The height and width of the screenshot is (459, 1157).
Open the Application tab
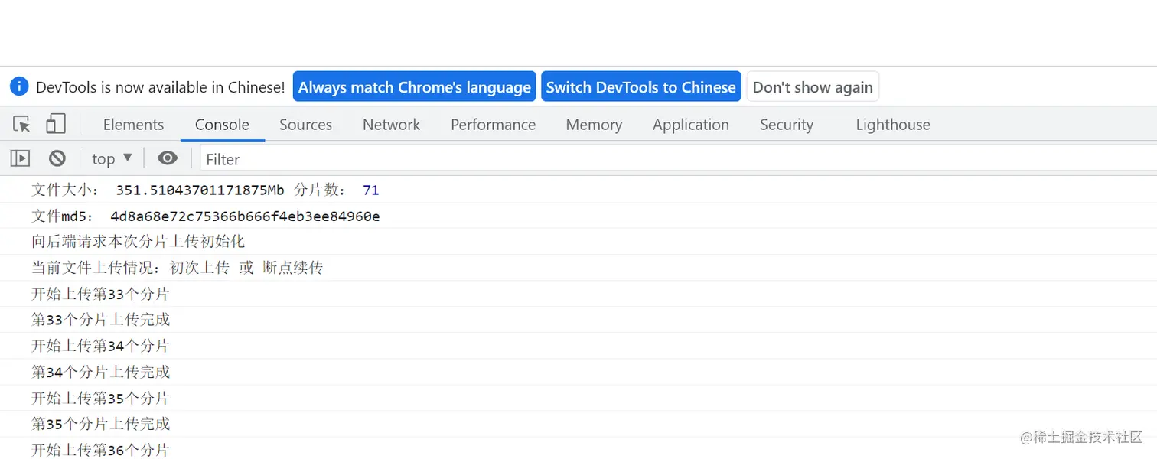point(690,125)
